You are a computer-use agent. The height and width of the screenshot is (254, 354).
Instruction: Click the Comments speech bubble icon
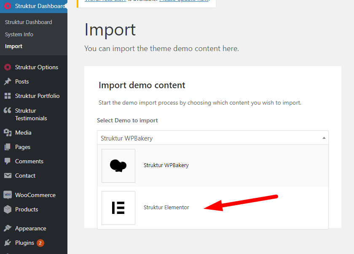click(x=8, y=161)
